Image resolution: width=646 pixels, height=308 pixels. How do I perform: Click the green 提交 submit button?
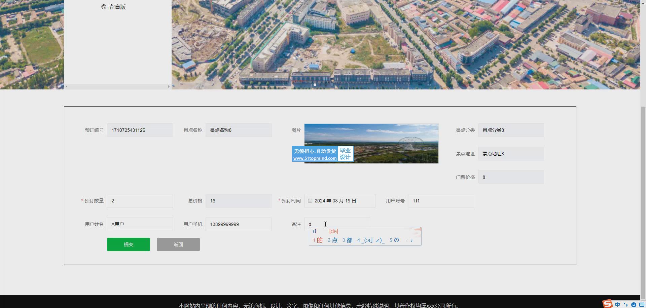(129, 244)
